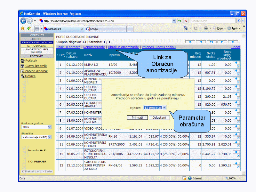The width and height of the screenshot is (256, 192).
Task: Open the Skladište dropdown showing Maloprodaja (MPC)
Action: click(x=49, y=137)
